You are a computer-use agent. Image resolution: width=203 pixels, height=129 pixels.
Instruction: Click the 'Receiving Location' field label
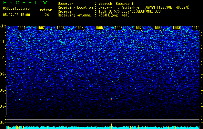coord(75,7)
